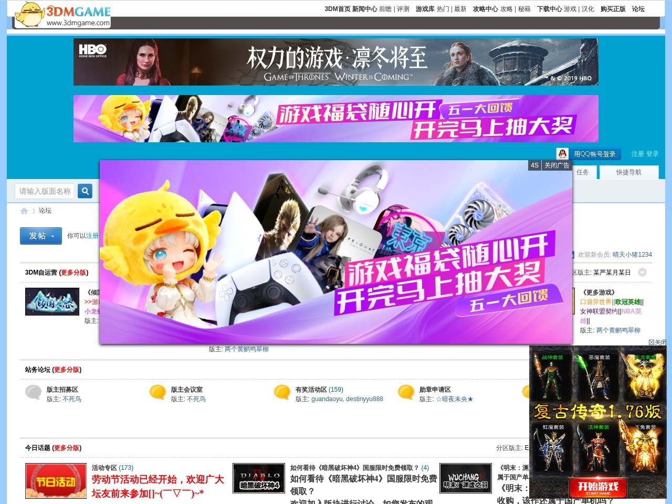672x504 pixels.
Task: Click the 欧冠英雄 game link
Action: click(628, 302)
